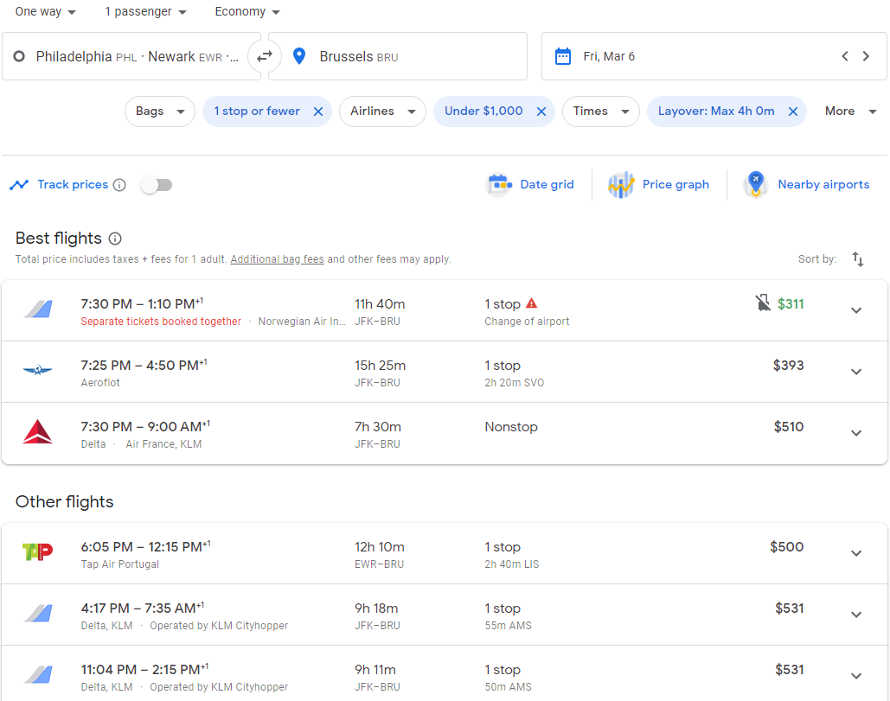Click the no-carry-on bag icon near $311
Image resolution: width=890 pixels, height=701 pixels.
pyautogui.click(x=763, y=303)
